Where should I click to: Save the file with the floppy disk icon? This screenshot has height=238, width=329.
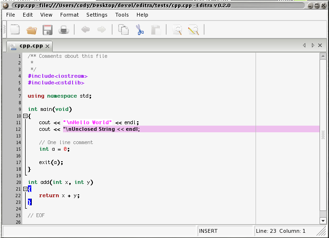47,30
